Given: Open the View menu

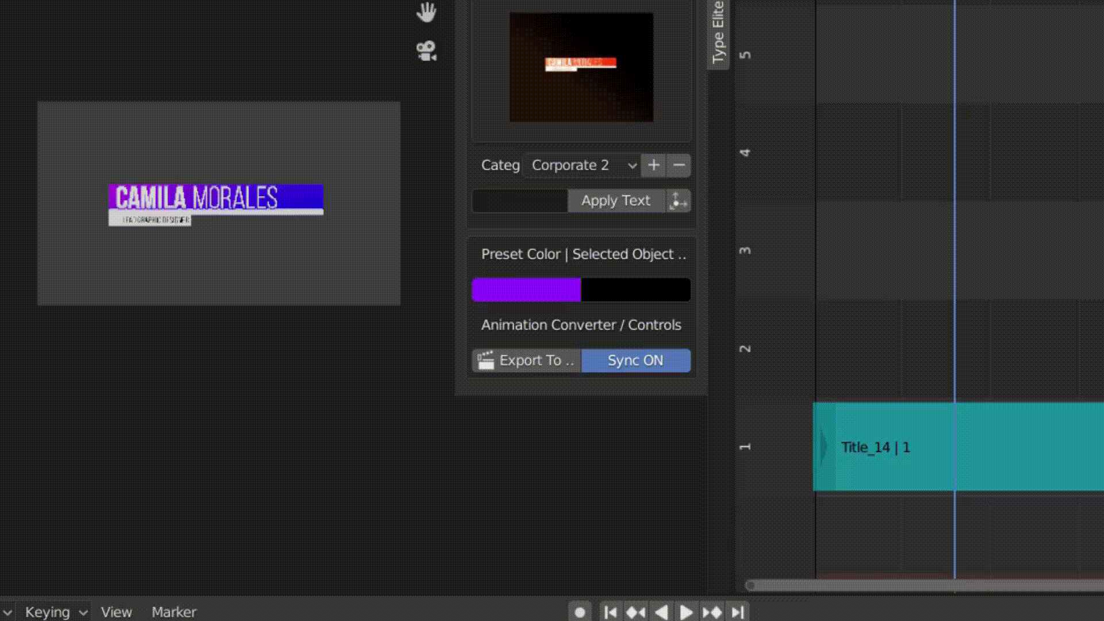Looking at the screenshot, I should [116, 612].
